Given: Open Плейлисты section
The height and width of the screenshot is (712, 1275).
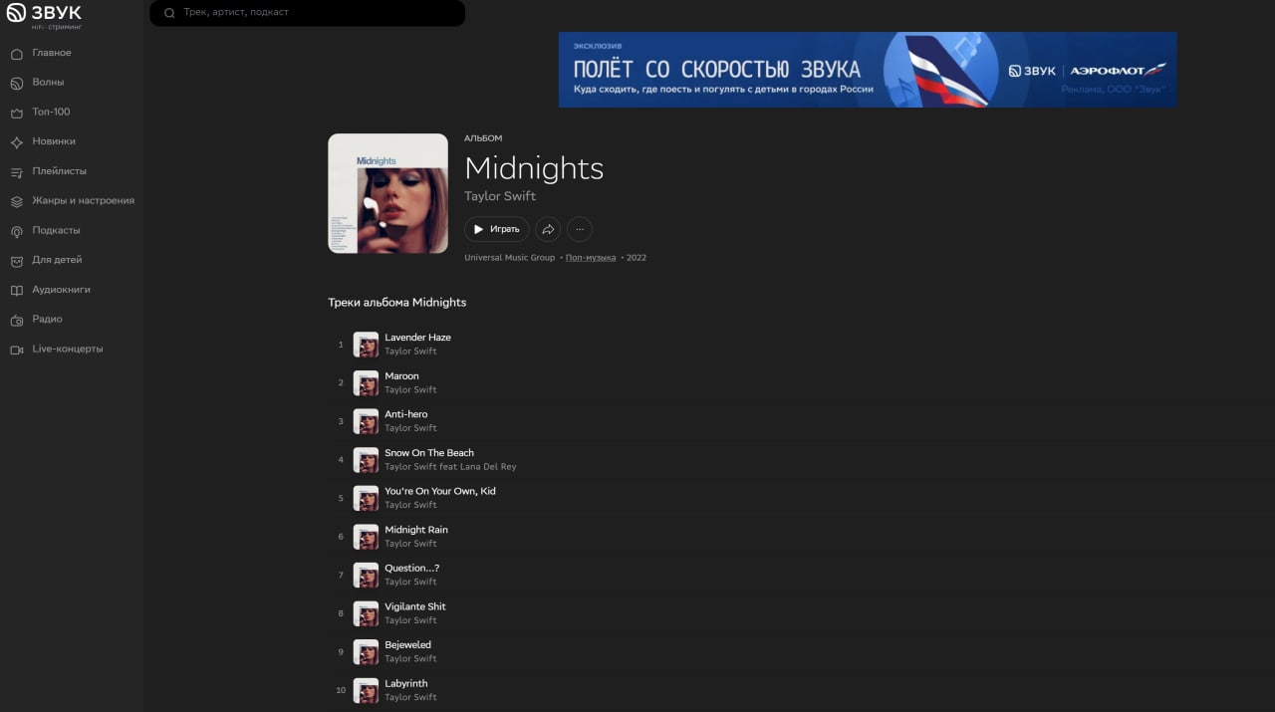Looking at the screenshot, I should coord(59,171).
